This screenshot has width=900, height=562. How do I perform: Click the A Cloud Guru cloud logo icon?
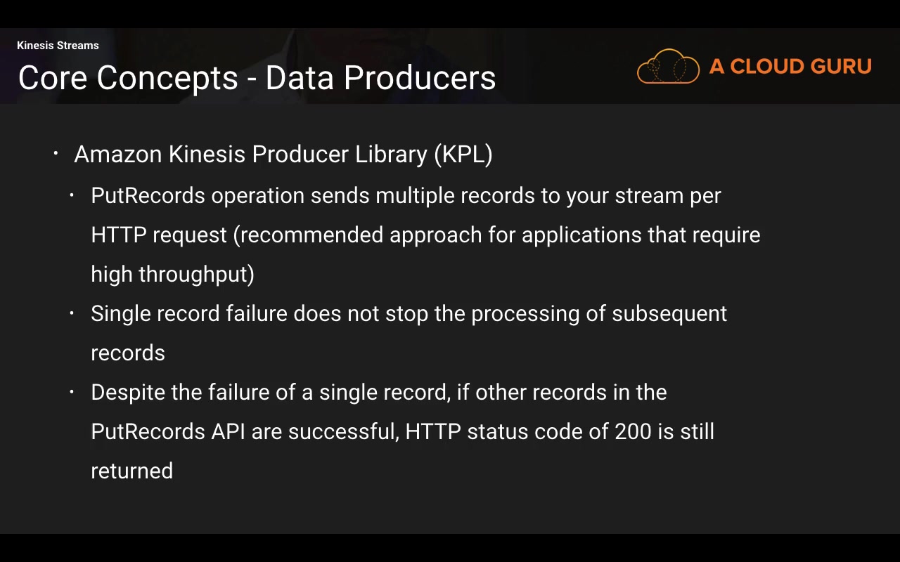(x=668, y=67)
